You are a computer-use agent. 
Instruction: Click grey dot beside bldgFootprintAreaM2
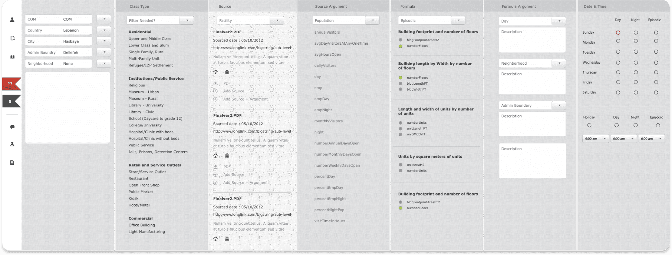point(401,40)
